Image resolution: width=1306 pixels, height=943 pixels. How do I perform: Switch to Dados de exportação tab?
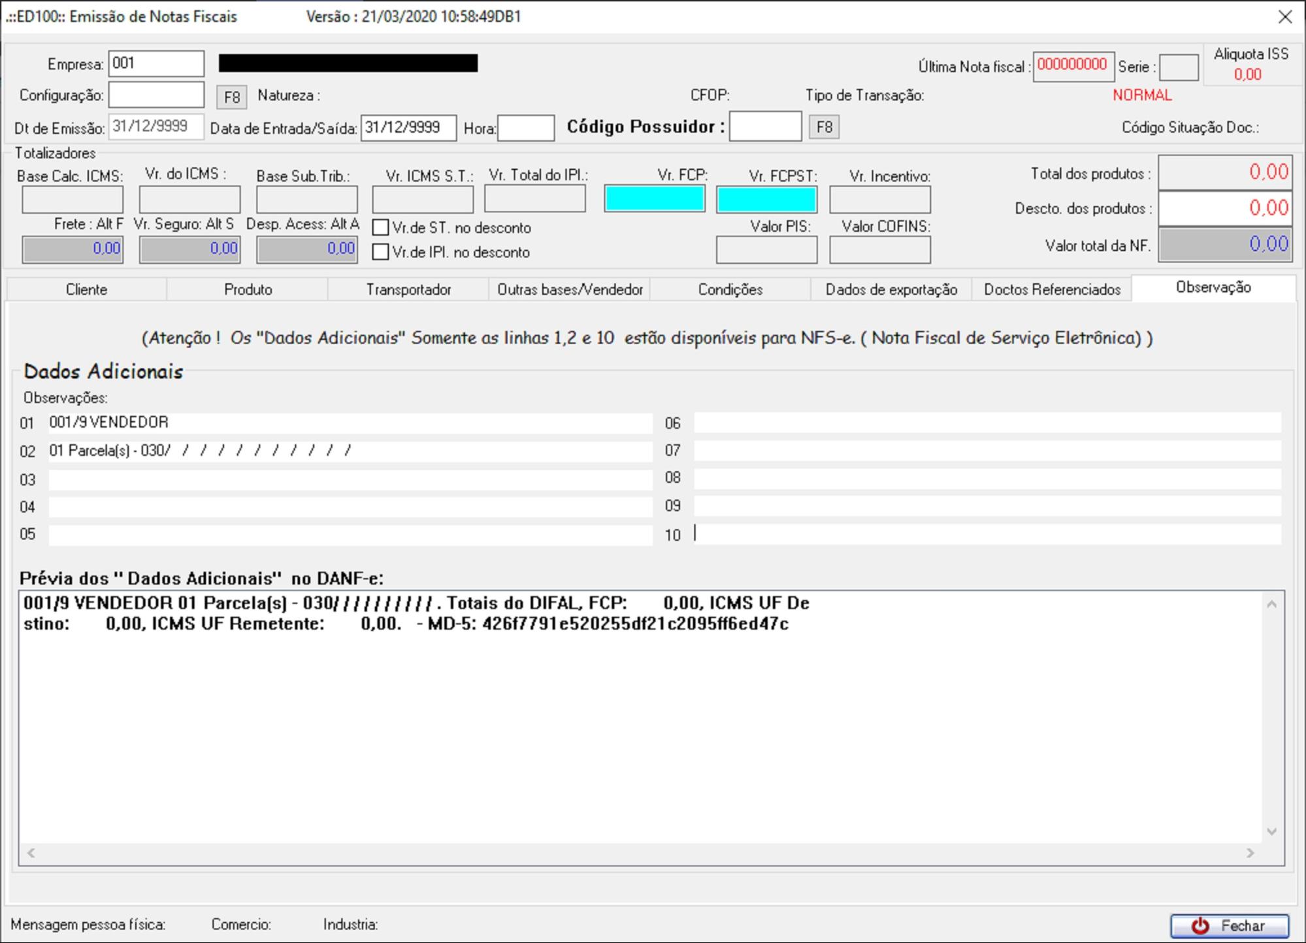[x=891, y=289]
